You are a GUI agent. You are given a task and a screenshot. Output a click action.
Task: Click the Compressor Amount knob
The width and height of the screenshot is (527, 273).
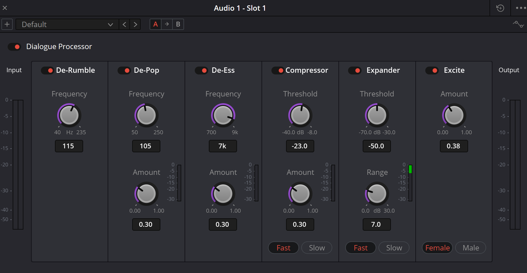(300, 194)
